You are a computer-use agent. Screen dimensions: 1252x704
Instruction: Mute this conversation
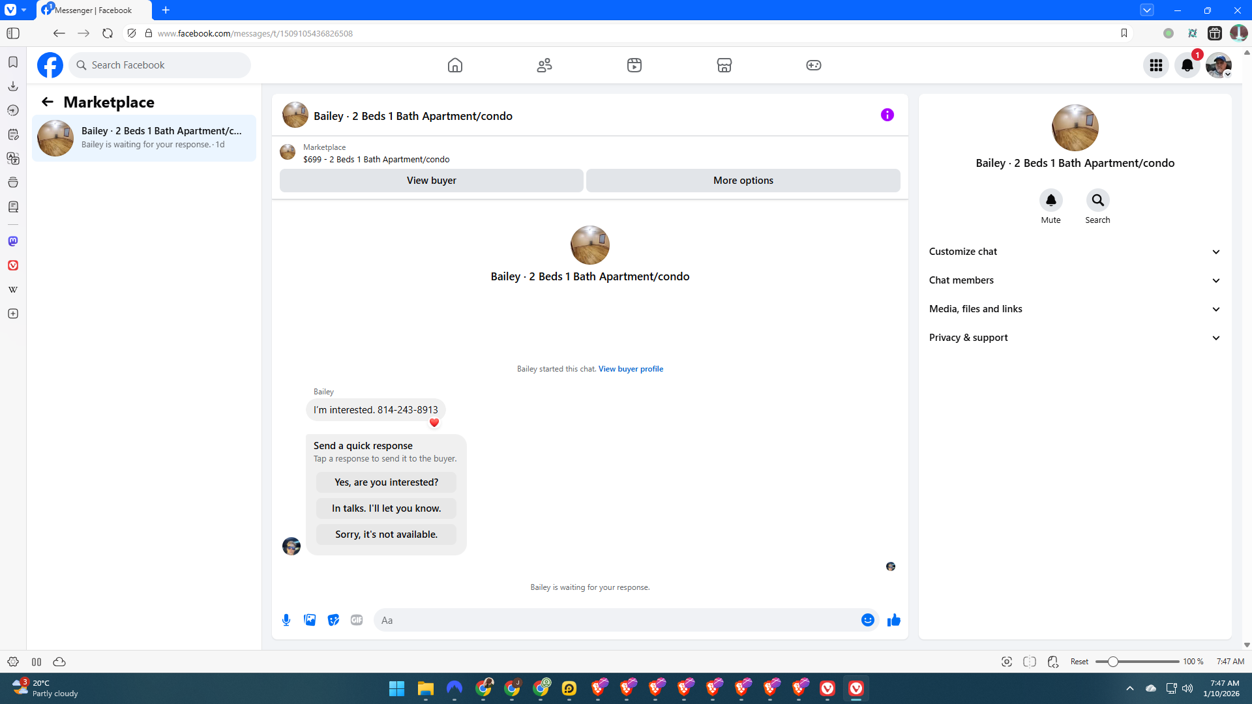click(1051, 201)
